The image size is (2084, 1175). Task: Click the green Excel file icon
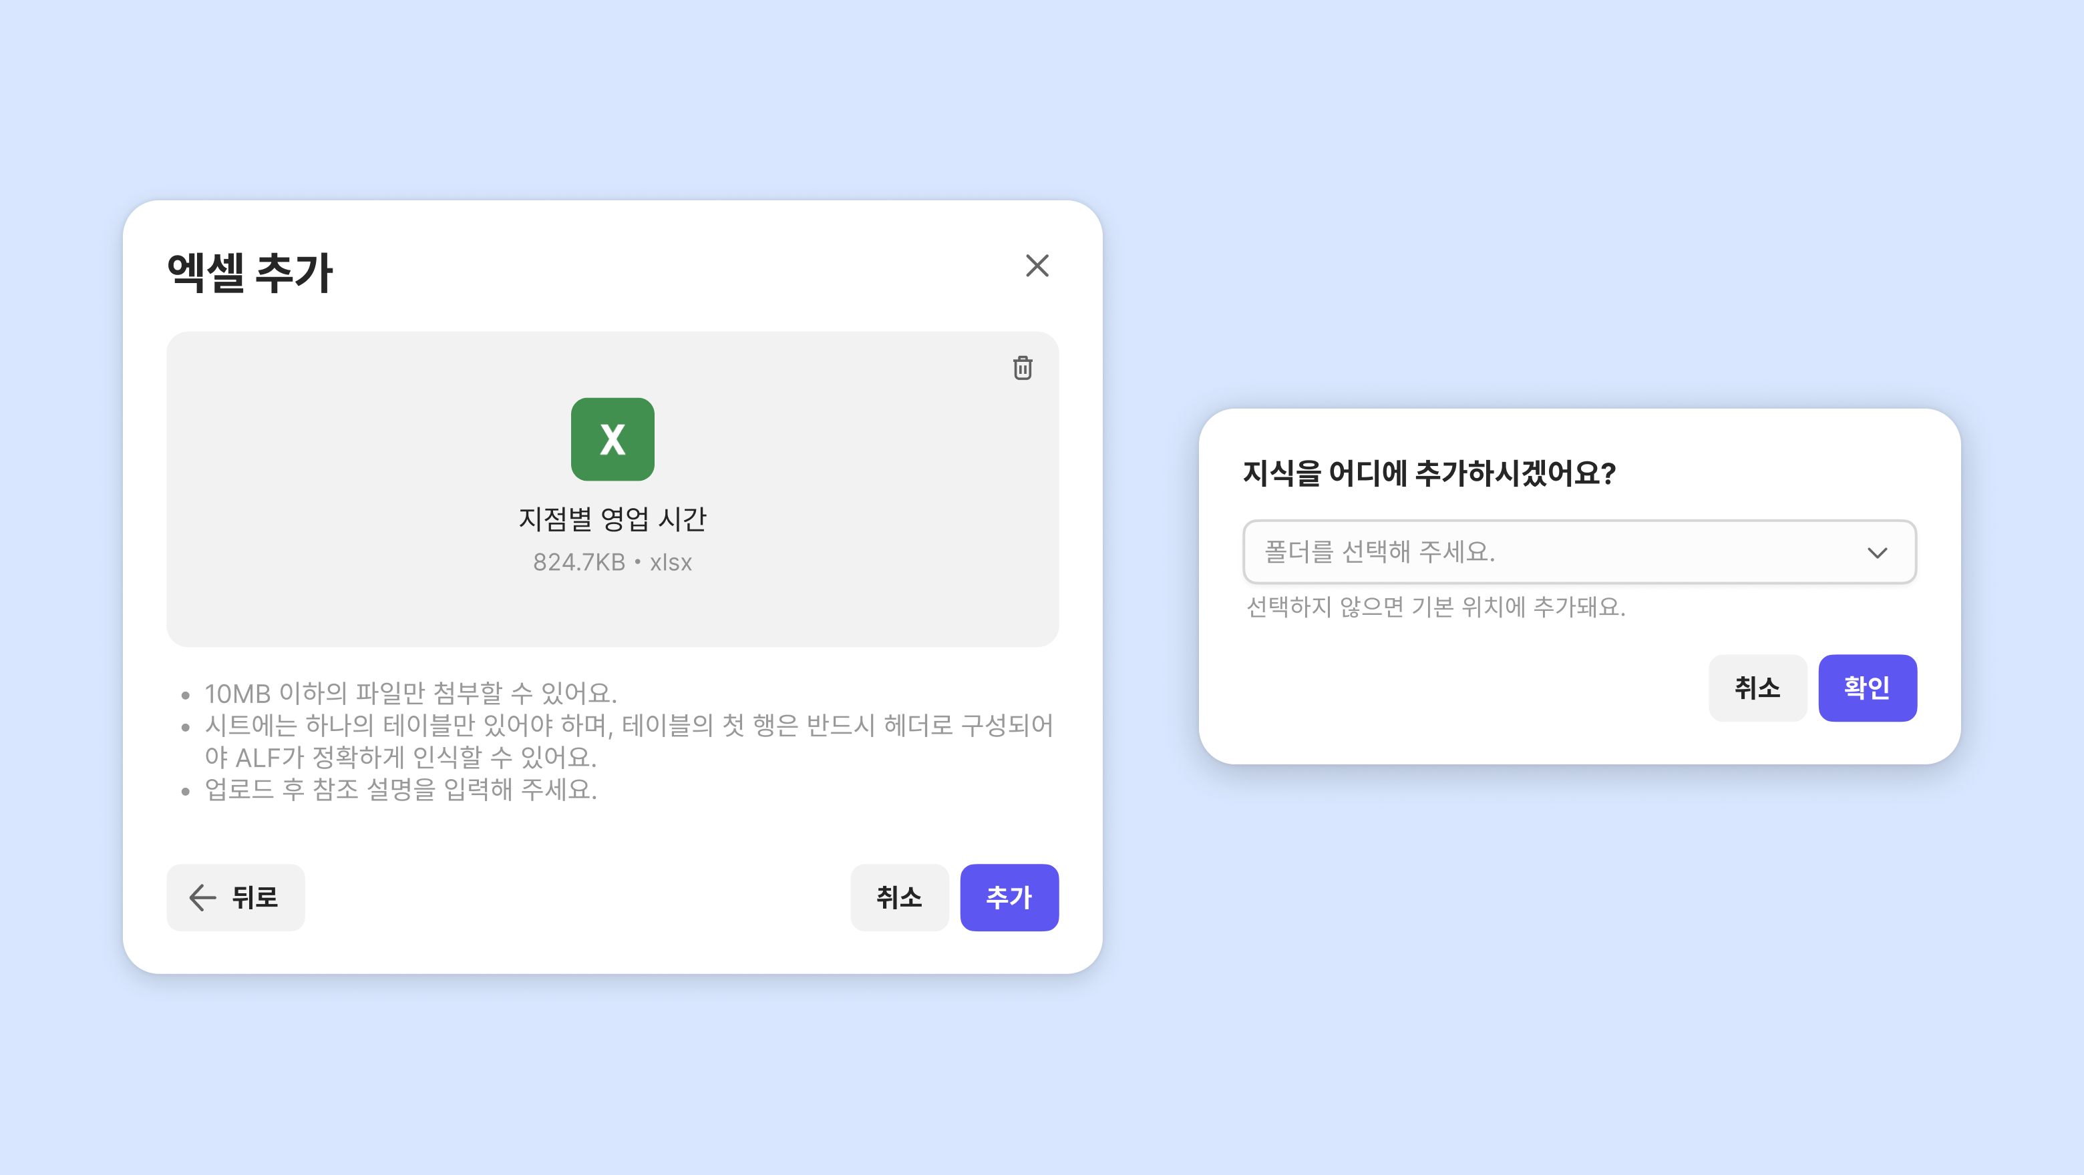(x=613, y=439)
